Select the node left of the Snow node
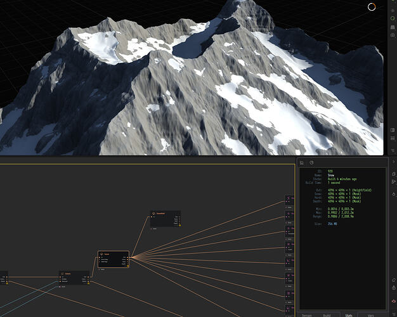 (74, 278)
